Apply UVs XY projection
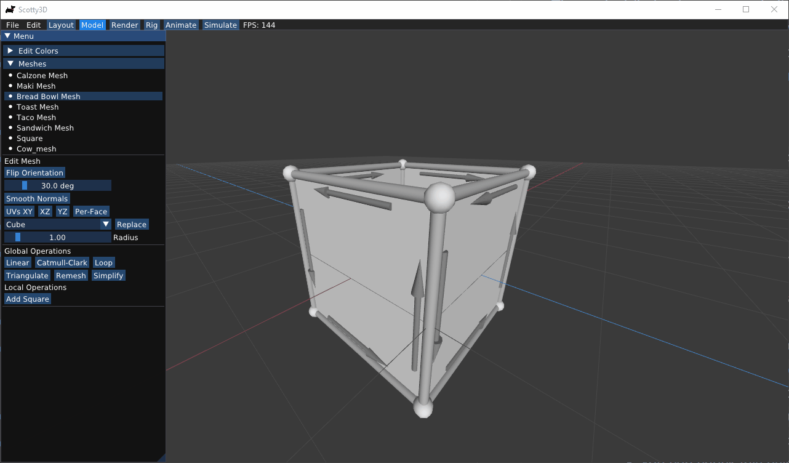This screenshot has width=789, height=463. (19, 212)
